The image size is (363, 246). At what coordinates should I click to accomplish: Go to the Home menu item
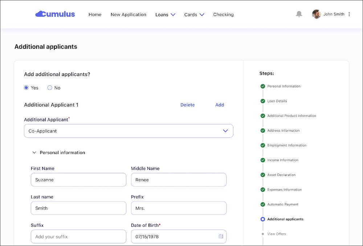pos(95,15)
